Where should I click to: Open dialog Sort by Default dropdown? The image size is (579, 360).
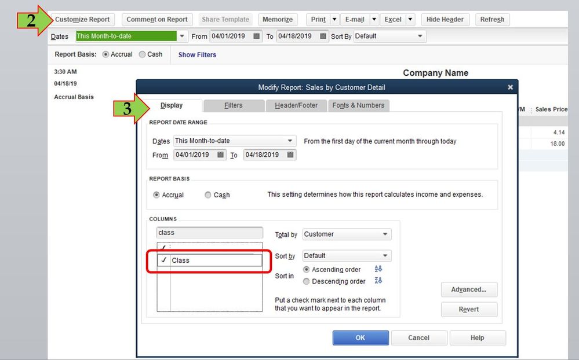point(385,256)
